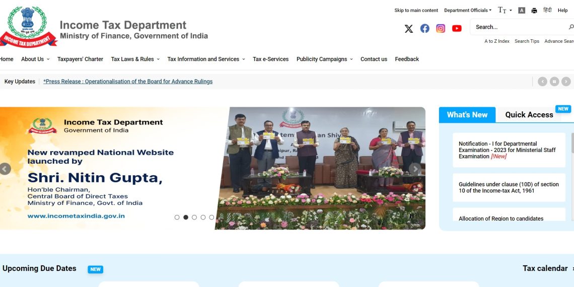Open Feedback page
The height and width of the screenshot is (287, 574).
pos(407,59)
